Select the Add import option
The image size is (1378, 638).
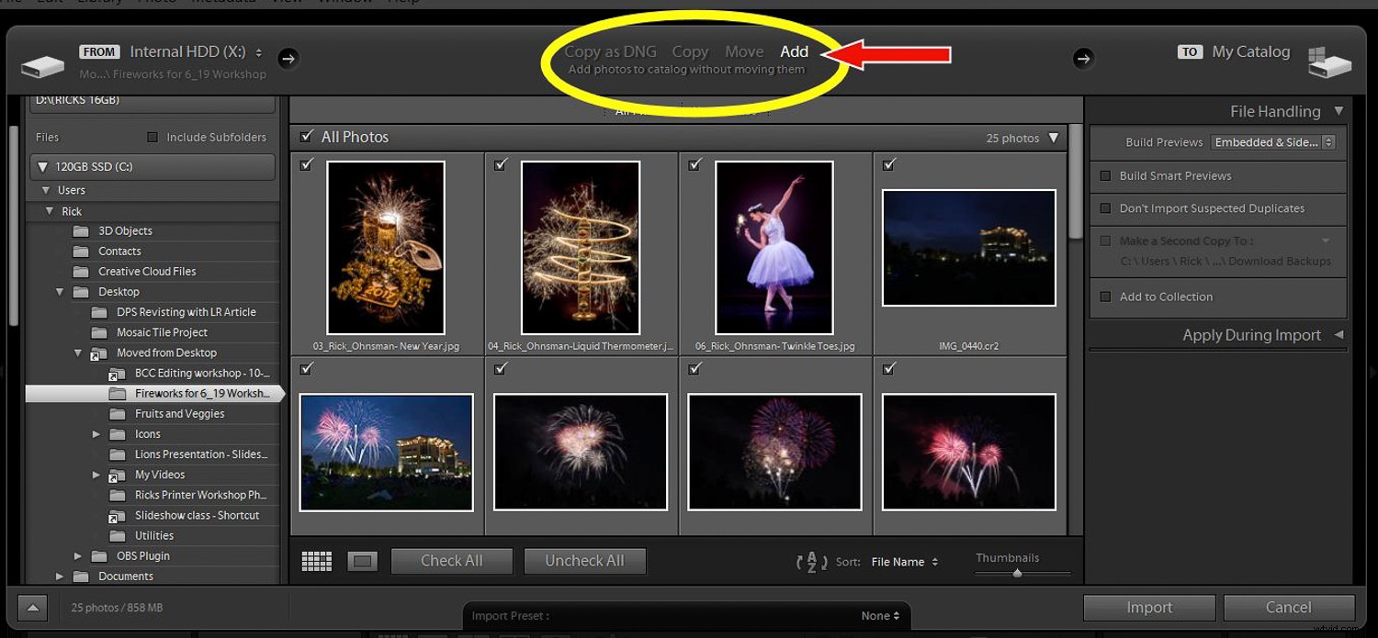[x=794, y=51]
